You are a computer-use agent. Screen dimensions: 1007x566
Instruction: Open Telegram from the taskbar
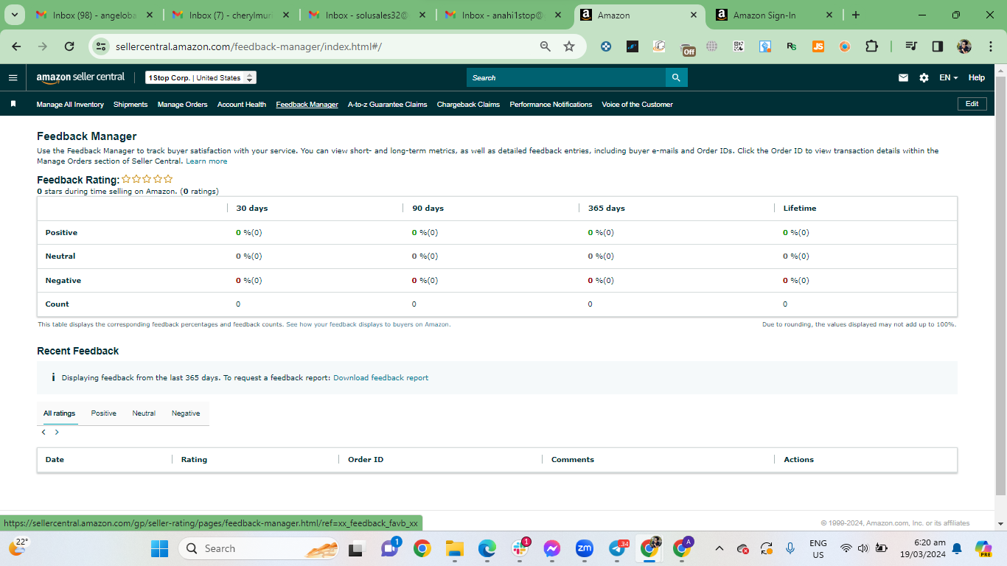(x=618, y=548)
